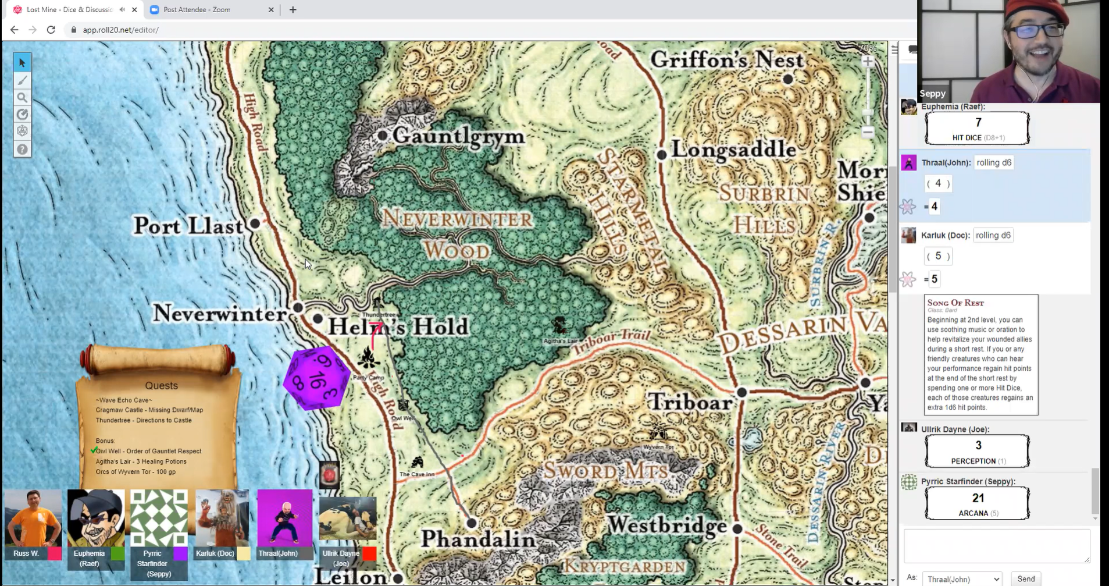Click the HIT DICE roll result for Euphemia
This screenshot has height=586, width=1109.
tap(978, 129)
